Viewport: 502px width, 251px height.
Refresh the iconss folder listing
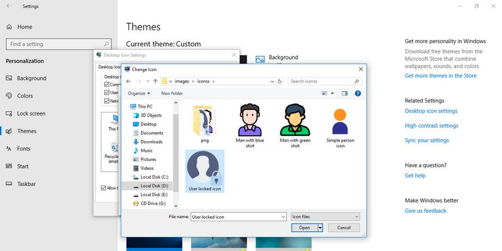click(279, 81)
